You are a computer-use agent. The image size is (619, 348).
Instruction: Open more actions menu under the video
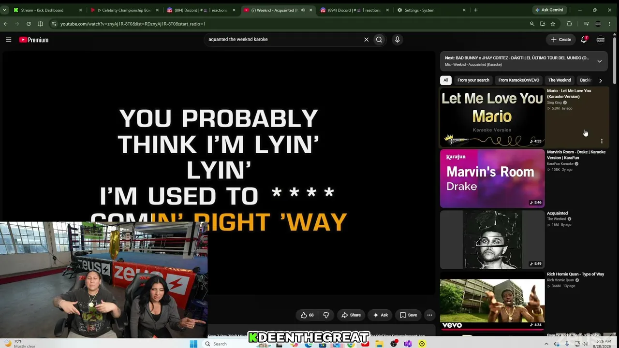point(429,315)
